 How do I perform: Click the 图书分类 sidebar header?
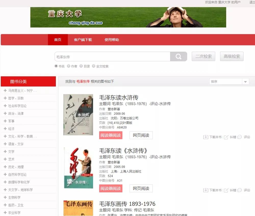tap(28, 82)
